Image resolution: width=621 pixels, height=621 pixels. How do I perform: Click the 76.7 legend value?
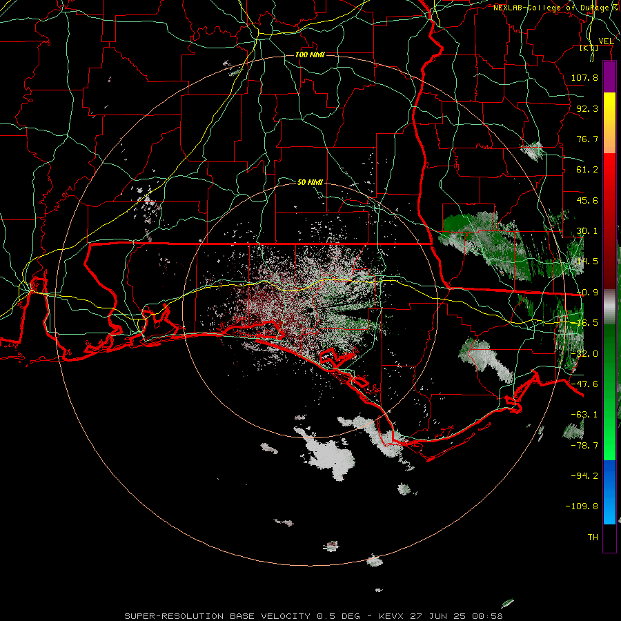[587, 139]
